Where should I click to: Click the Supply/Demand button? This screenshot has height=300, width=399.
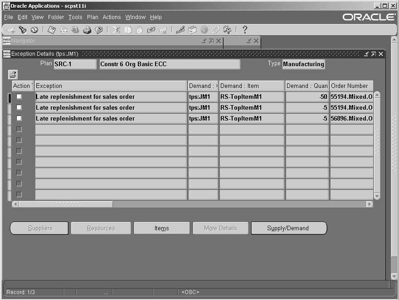tap(289, 228)
